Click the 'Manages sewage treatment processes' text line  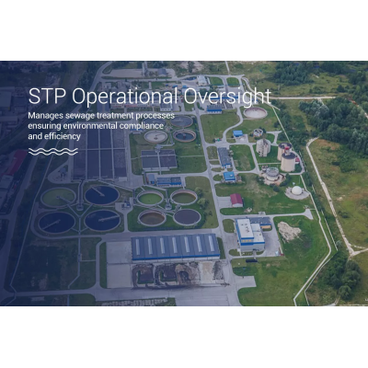[x=101, y=116]
